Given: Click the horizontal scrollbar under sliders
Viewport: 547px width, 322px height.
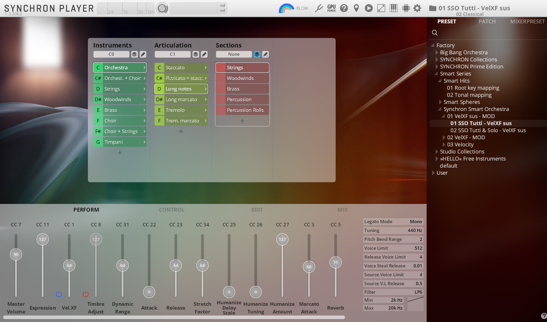Looking at the screenshot, I should 174,318.
